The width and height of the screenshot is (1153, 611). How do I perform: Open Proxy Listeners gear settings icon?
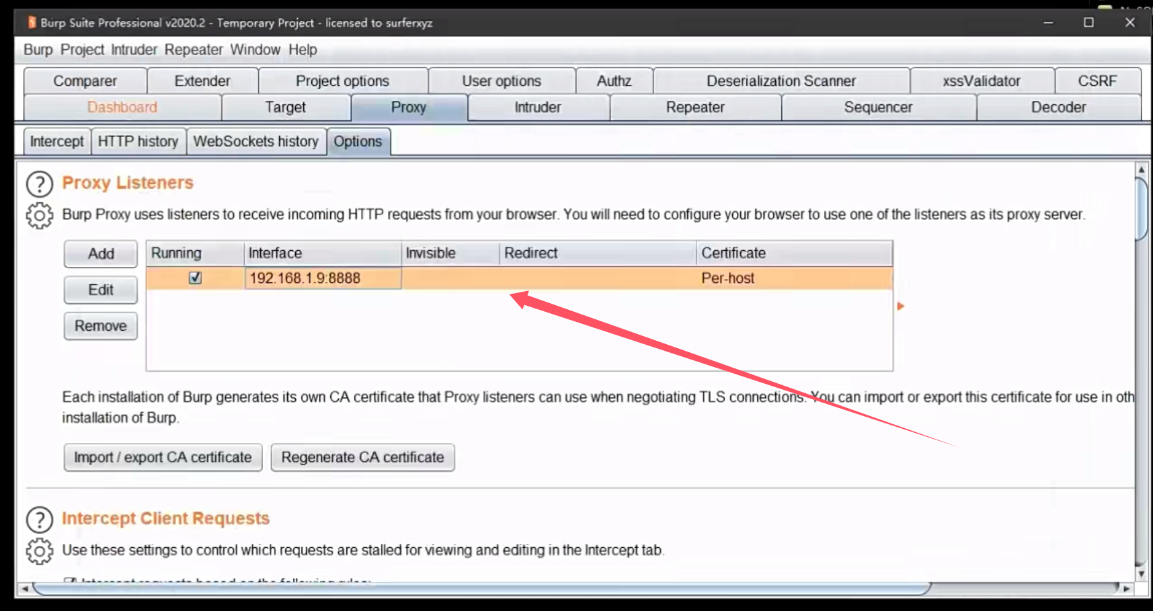point(39,216)
